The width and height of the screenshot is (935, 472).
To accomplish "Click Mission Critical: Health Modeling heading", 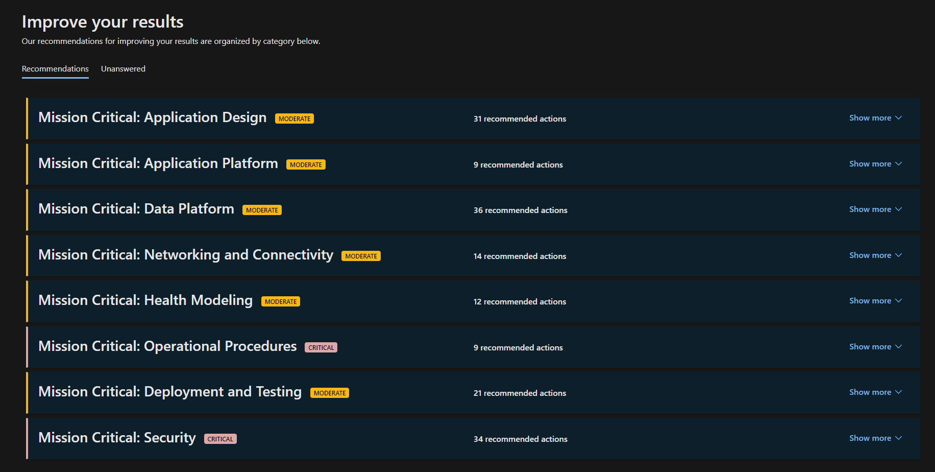I will tap(145, 300).
